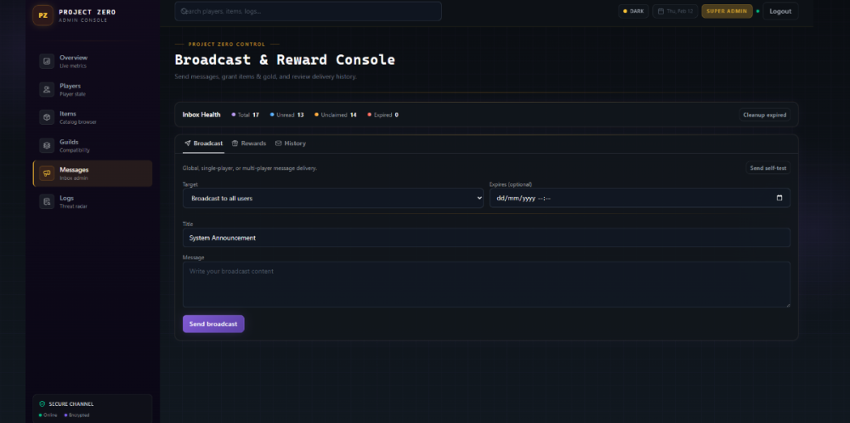Click the Send self-test button
850x423 pixels.
(x=767, y=168)
